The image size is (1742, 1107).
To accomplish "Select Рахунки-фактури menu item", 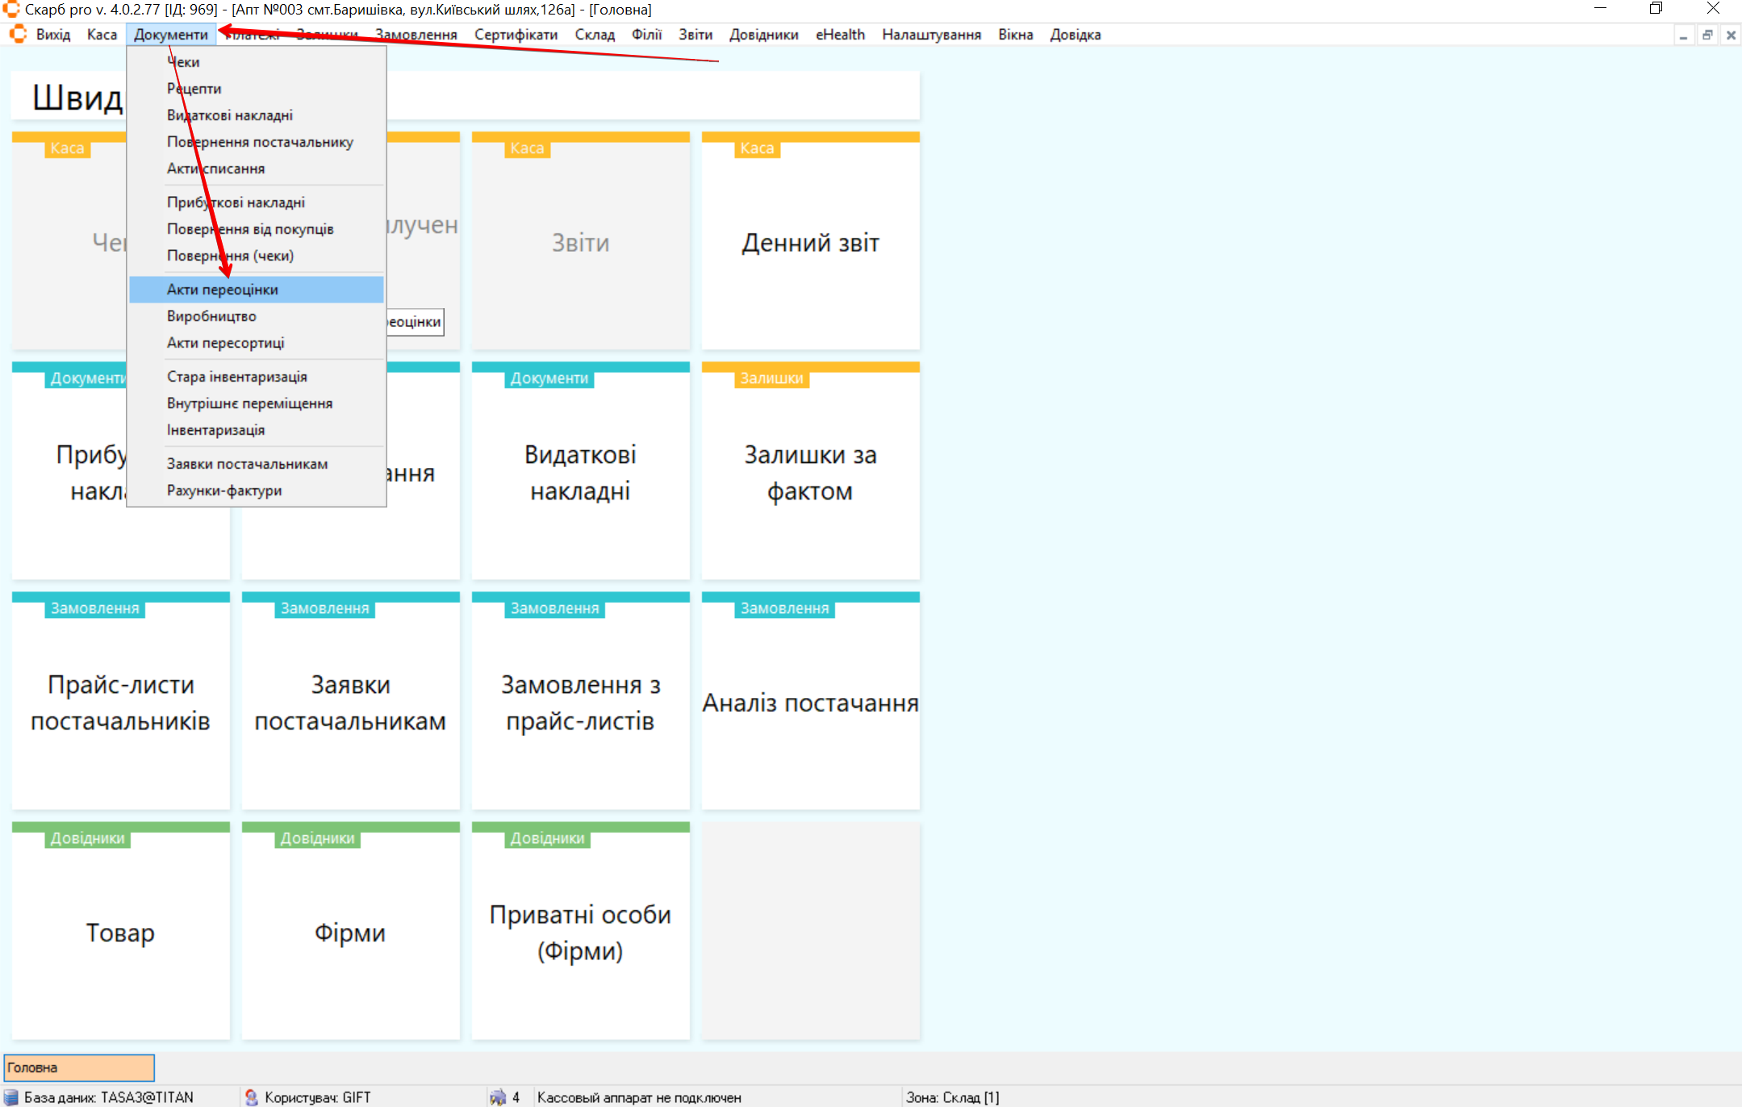I will (x=224, y=491).
